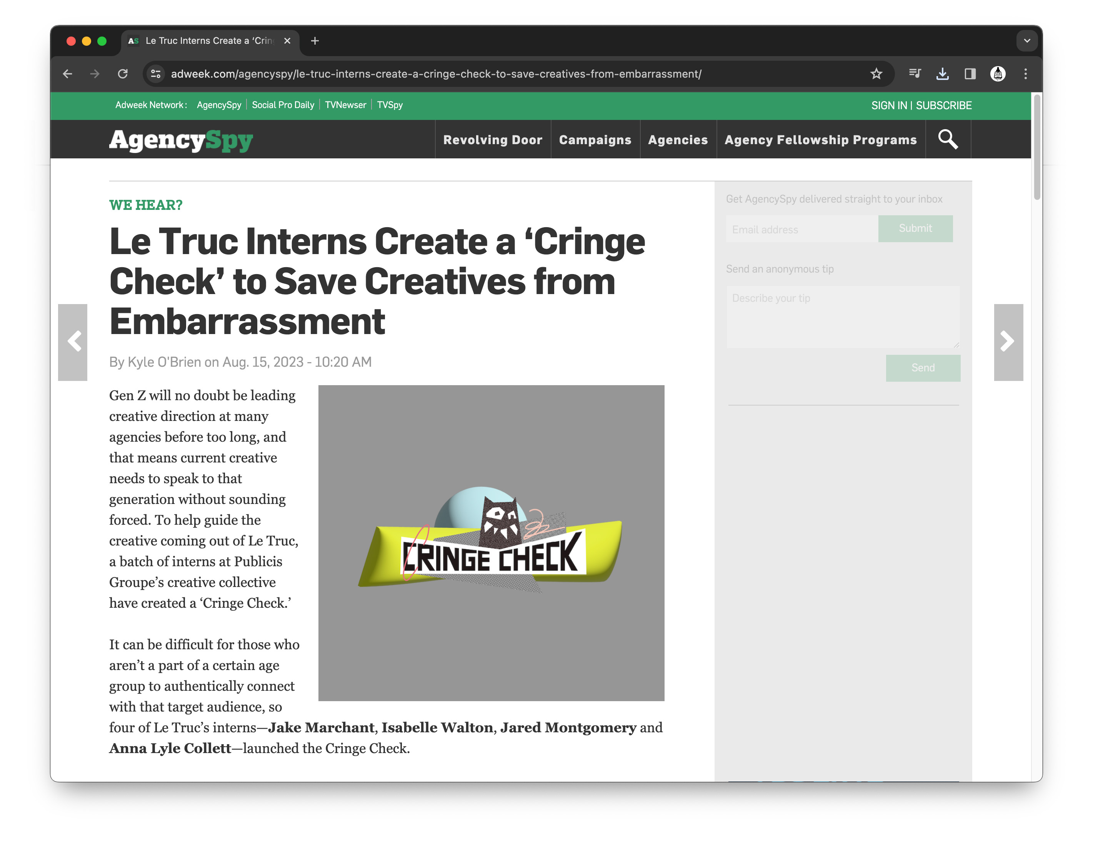Expand the tab search dropdown arrow
Image resolution: width=1093 pixels, height=848 pixels.
click(1026, 41)
